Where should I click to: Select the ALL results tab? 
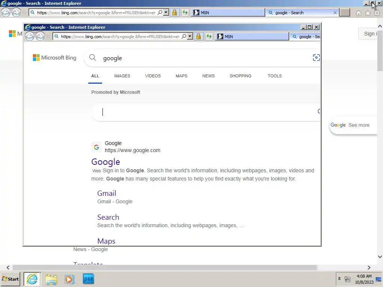pyautogui.click(x=95, y=76)
